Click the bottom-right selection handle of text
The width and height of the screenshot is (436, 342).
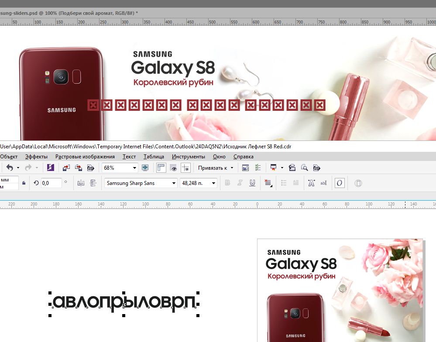(x=198, y=315)
